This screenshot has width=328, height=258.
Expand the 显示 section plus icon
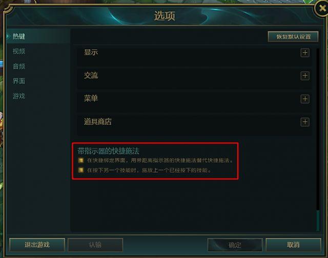(305, 53)
